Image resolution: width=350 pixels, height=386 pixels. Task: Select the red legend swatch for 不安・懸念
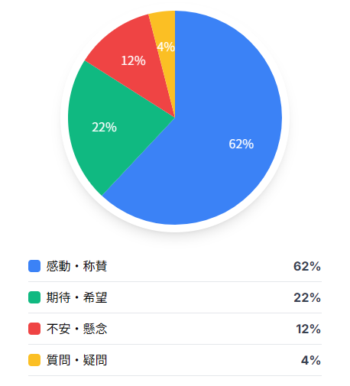click(34, 329)
